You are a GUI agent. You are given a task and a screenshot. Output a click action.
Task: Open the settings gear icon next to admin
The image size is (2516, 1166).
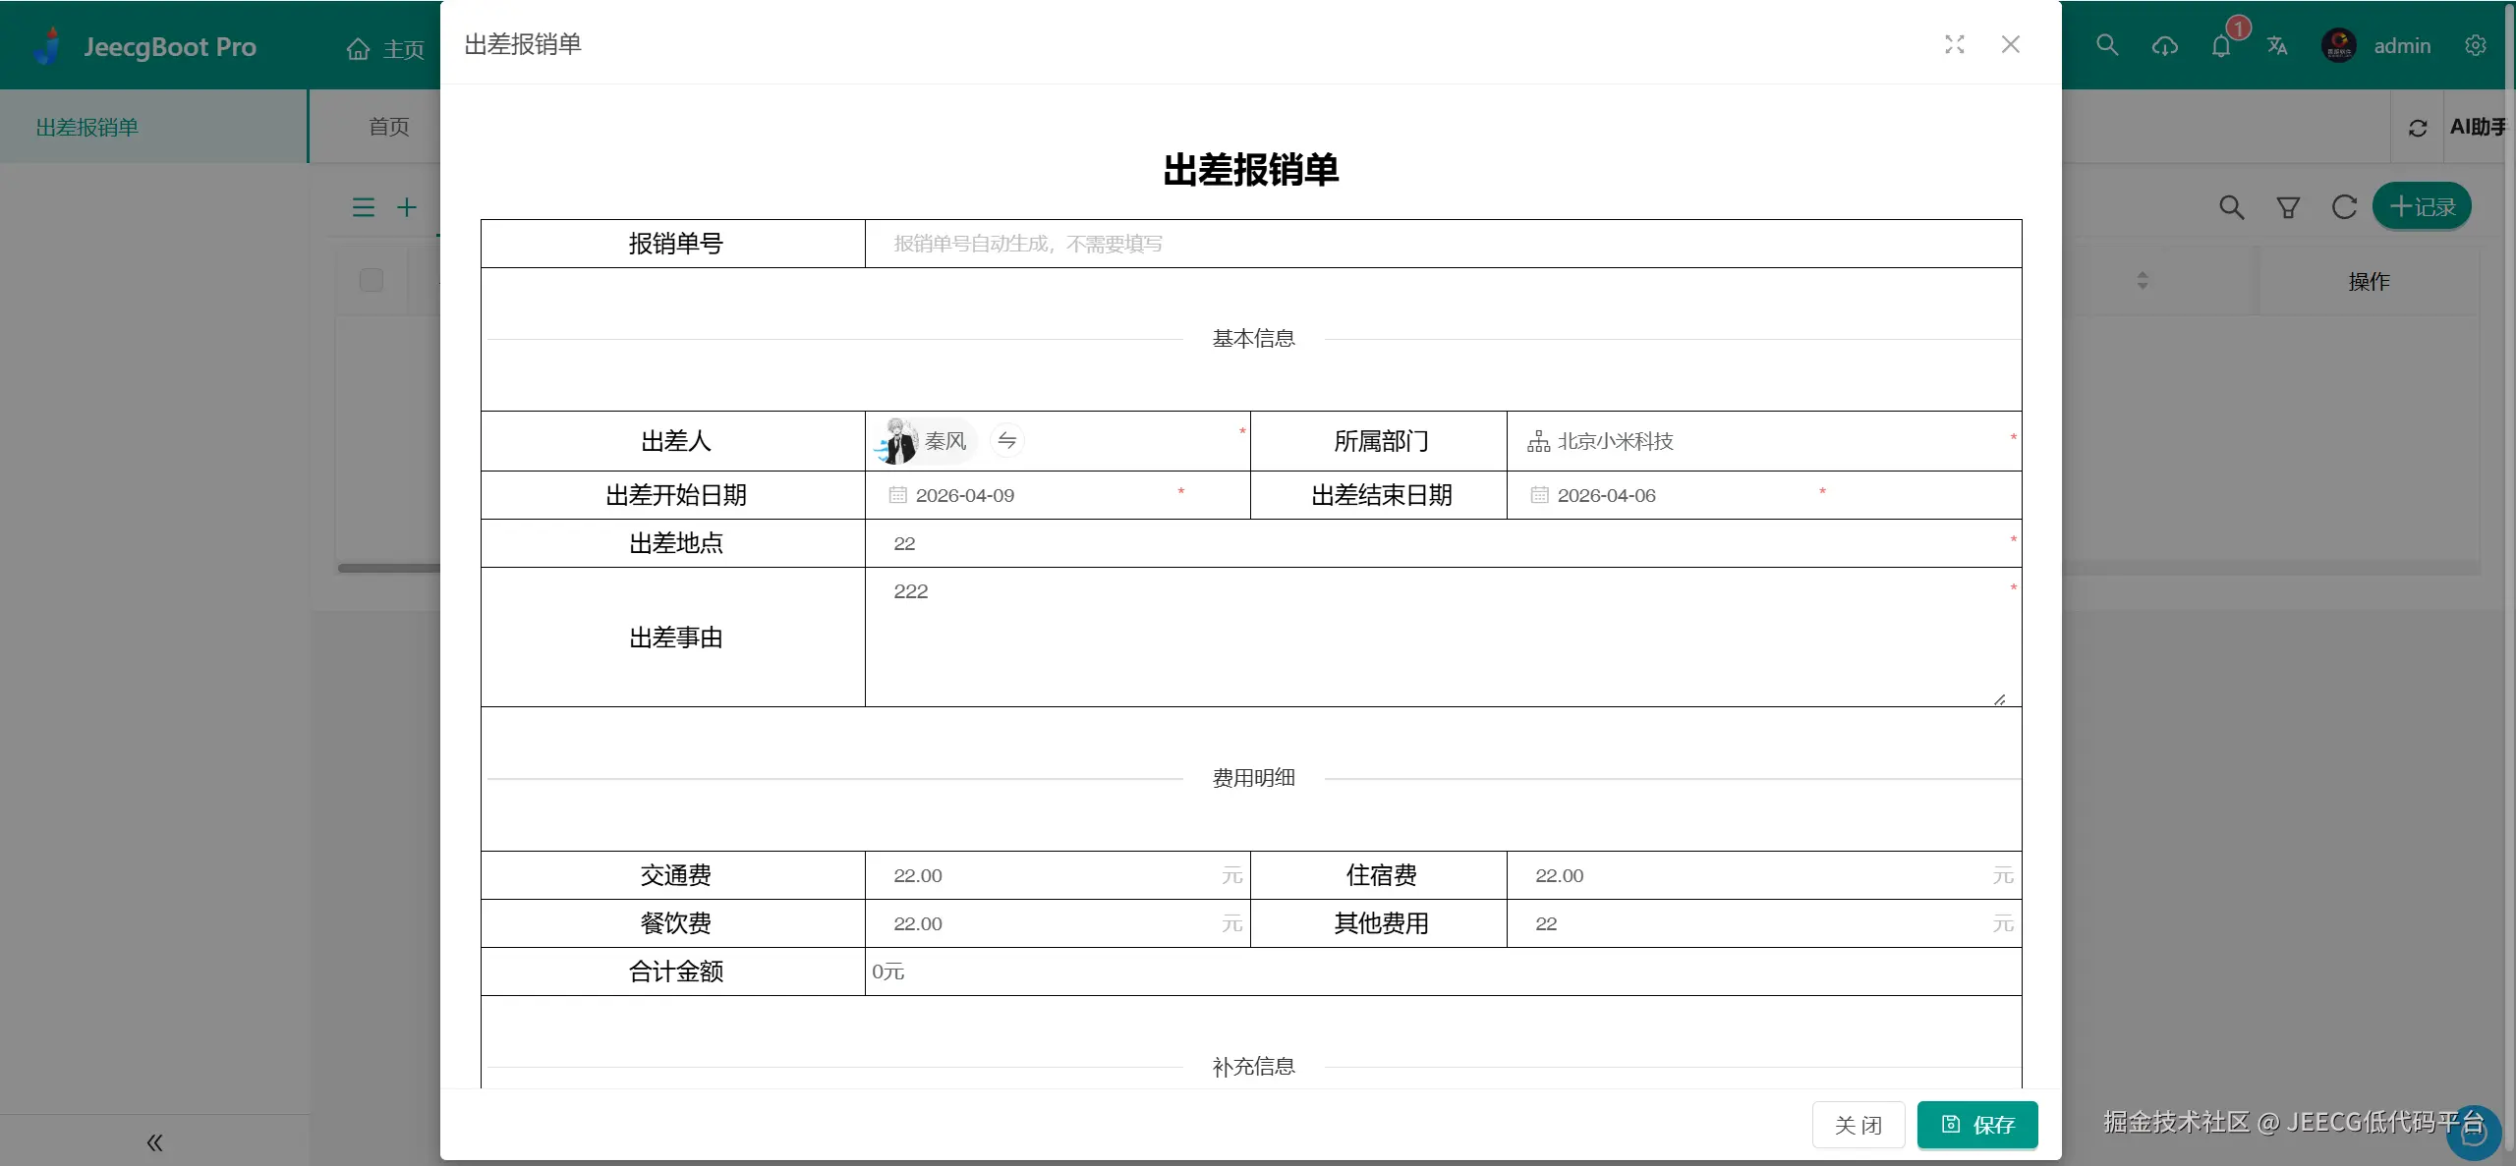point(2476,45)
